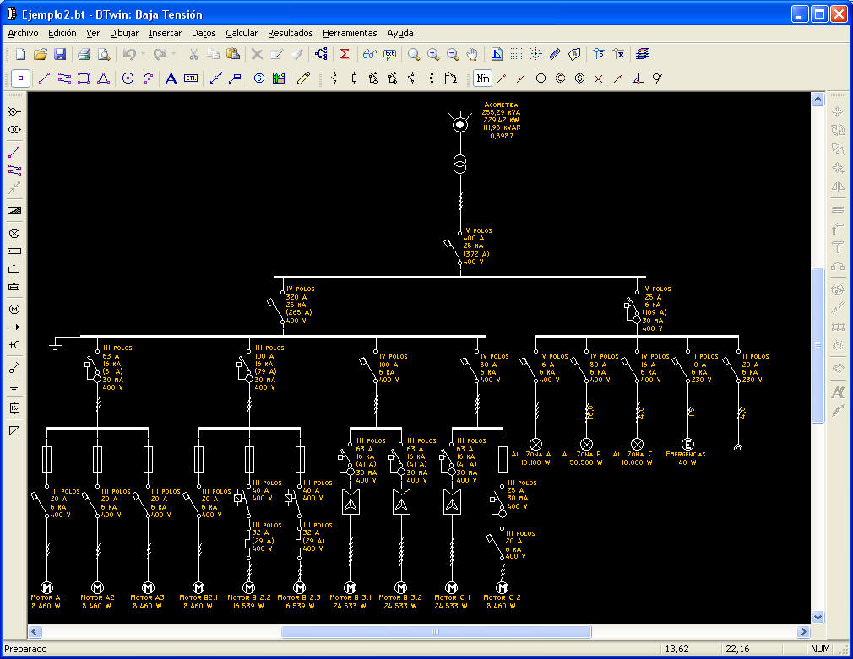Viewport: 853px width, 659px height.
Task: Click the vertical scrollbar down arrow
Action: 817,617
